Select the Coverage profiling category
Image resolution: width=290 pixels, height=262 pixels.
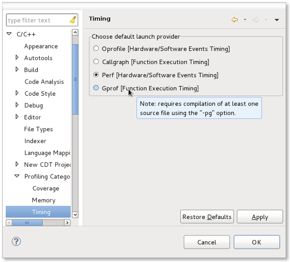tap(46, 189)
